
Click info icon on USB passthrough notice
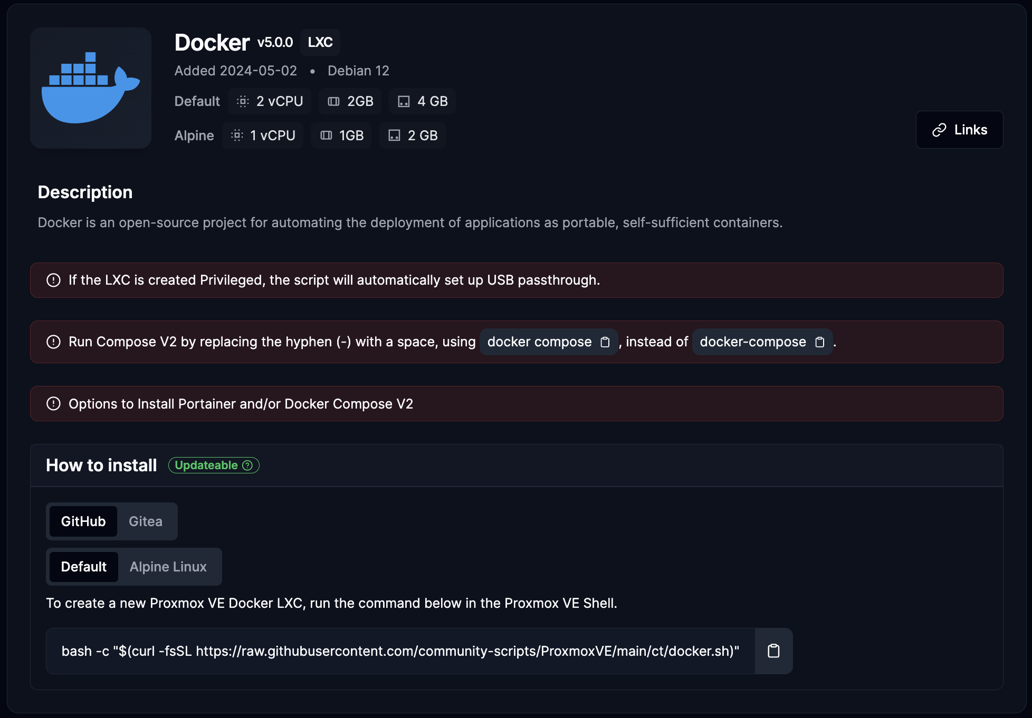[53, 280]
